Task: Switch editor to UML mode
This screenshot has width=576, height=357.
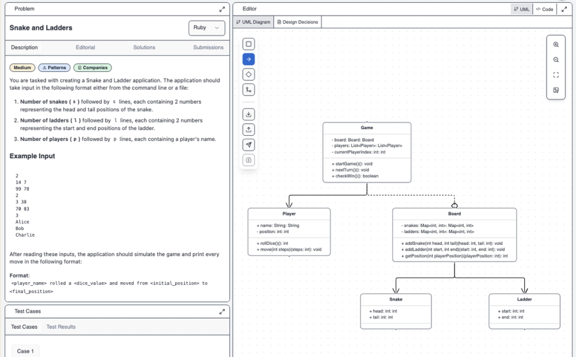Action: tap(521, 9)
